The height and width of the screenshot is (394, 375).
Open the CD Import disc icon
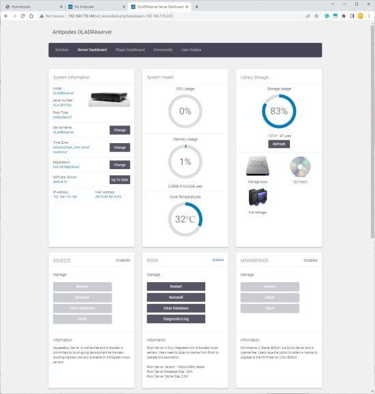[300, 166]
